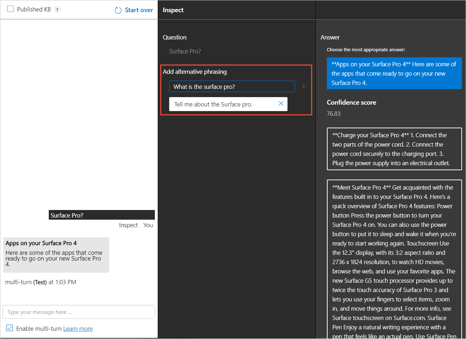The image size is (466, 339).
Task: Select the 'Apps on your Surface Pro 4' answer
Action: pyautogui.click(x=394, y=73)
